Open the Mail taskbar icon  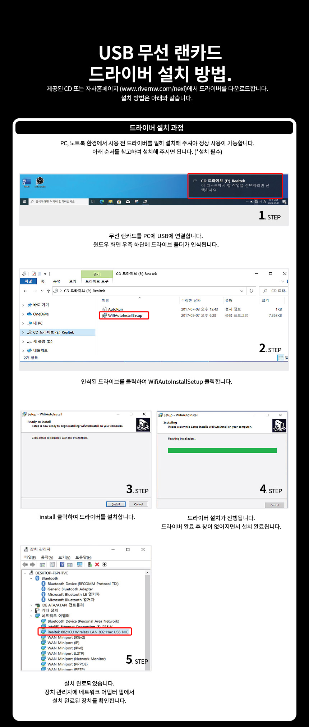pos(128,202)
